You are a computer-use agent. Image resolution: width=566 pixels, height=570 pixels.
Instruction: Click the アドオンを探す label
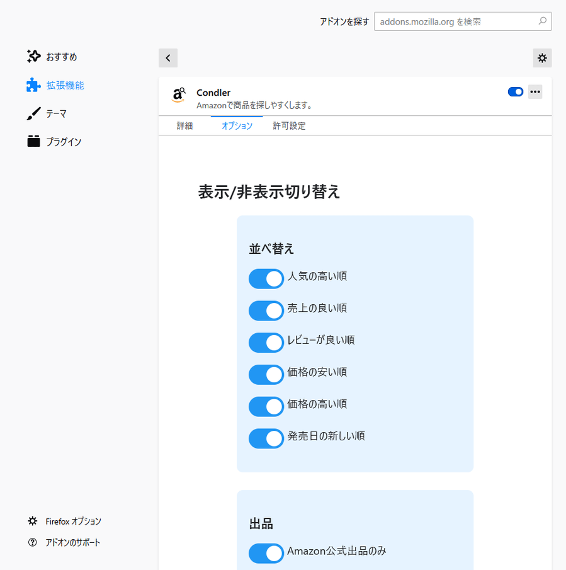coord(344,22)
